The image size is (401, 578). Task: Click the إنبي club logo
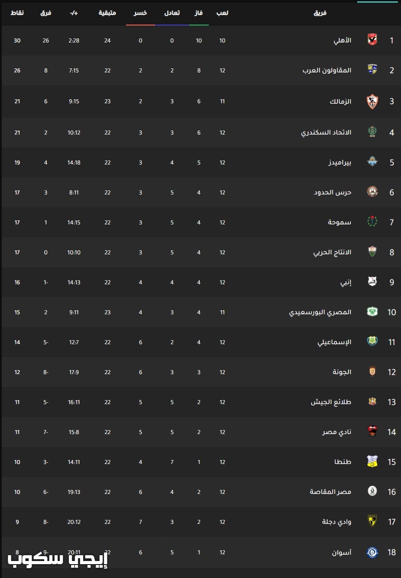tap(372, 282)
